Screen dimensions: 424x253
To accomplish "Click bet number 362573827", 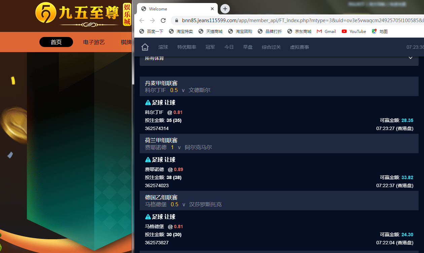I will click(157, 243).
